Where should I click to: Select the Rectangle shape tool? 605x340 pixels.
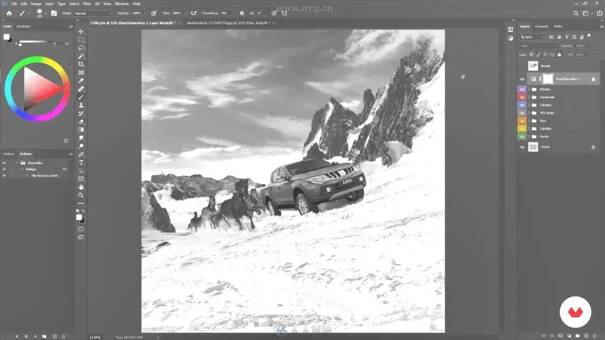pyautogui.click(x=81, y=179)
